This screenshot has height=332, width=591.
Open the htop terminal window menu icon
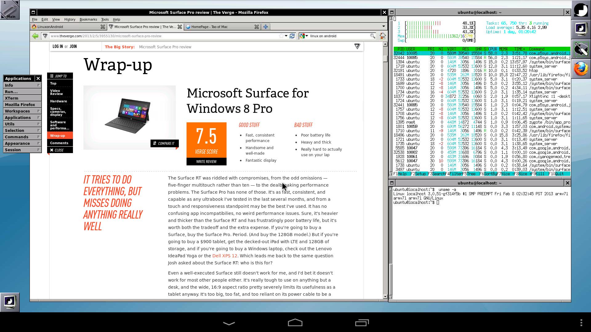pyautogui.click(x=392, y=12)
